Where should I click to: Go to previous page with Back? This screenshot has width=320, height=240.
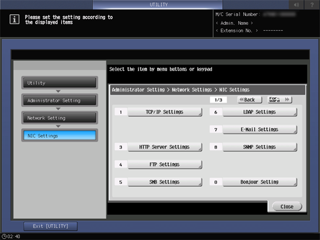[249, 100]
